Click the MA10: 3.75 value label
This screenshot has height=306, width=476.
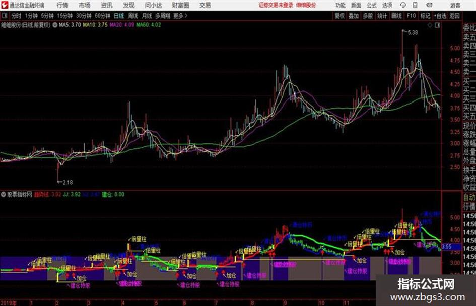[x=95, y=25]
